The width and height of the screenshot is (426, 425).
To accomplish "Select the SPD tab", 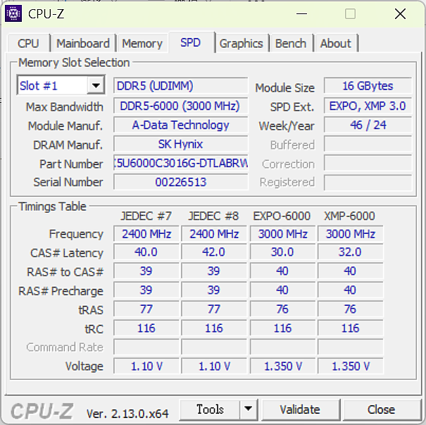I will point(191,42).
